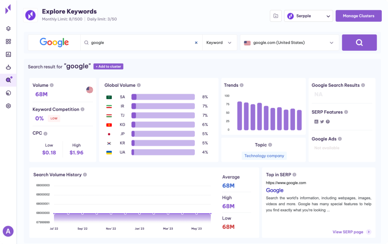Viewport: 388px width, 244px height.
Task: Click the Serpple logo at the top of sidebar
Action: coord(8,9)
